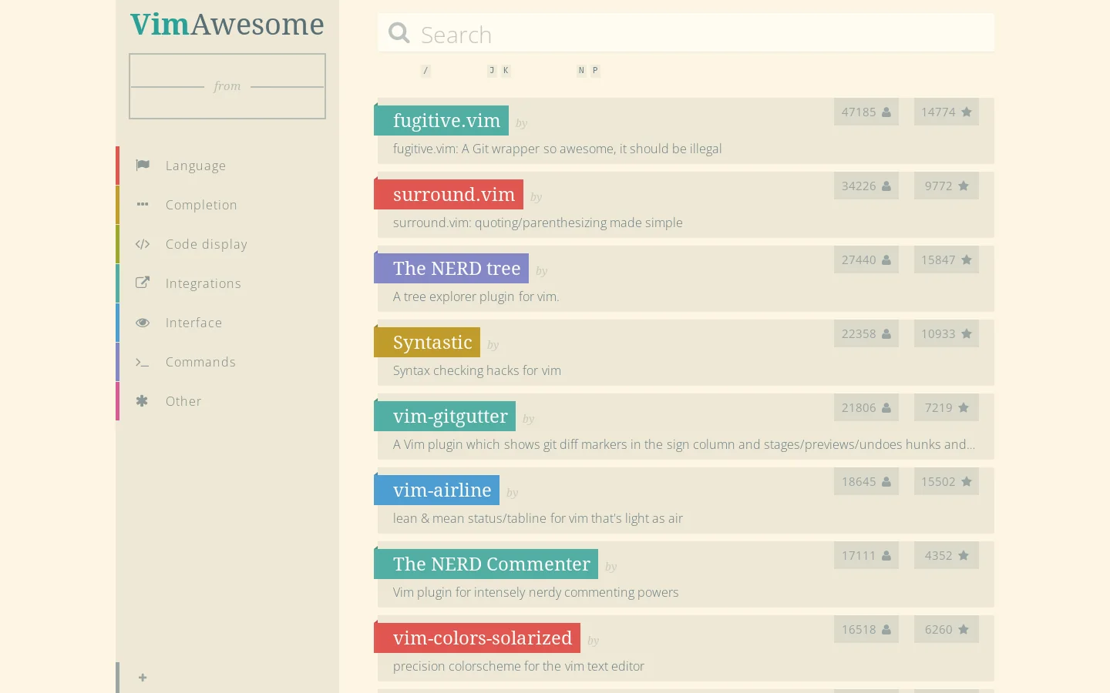Click the Commands terminal prompt icon
1110x693 pixels.
tap(143, 362)
